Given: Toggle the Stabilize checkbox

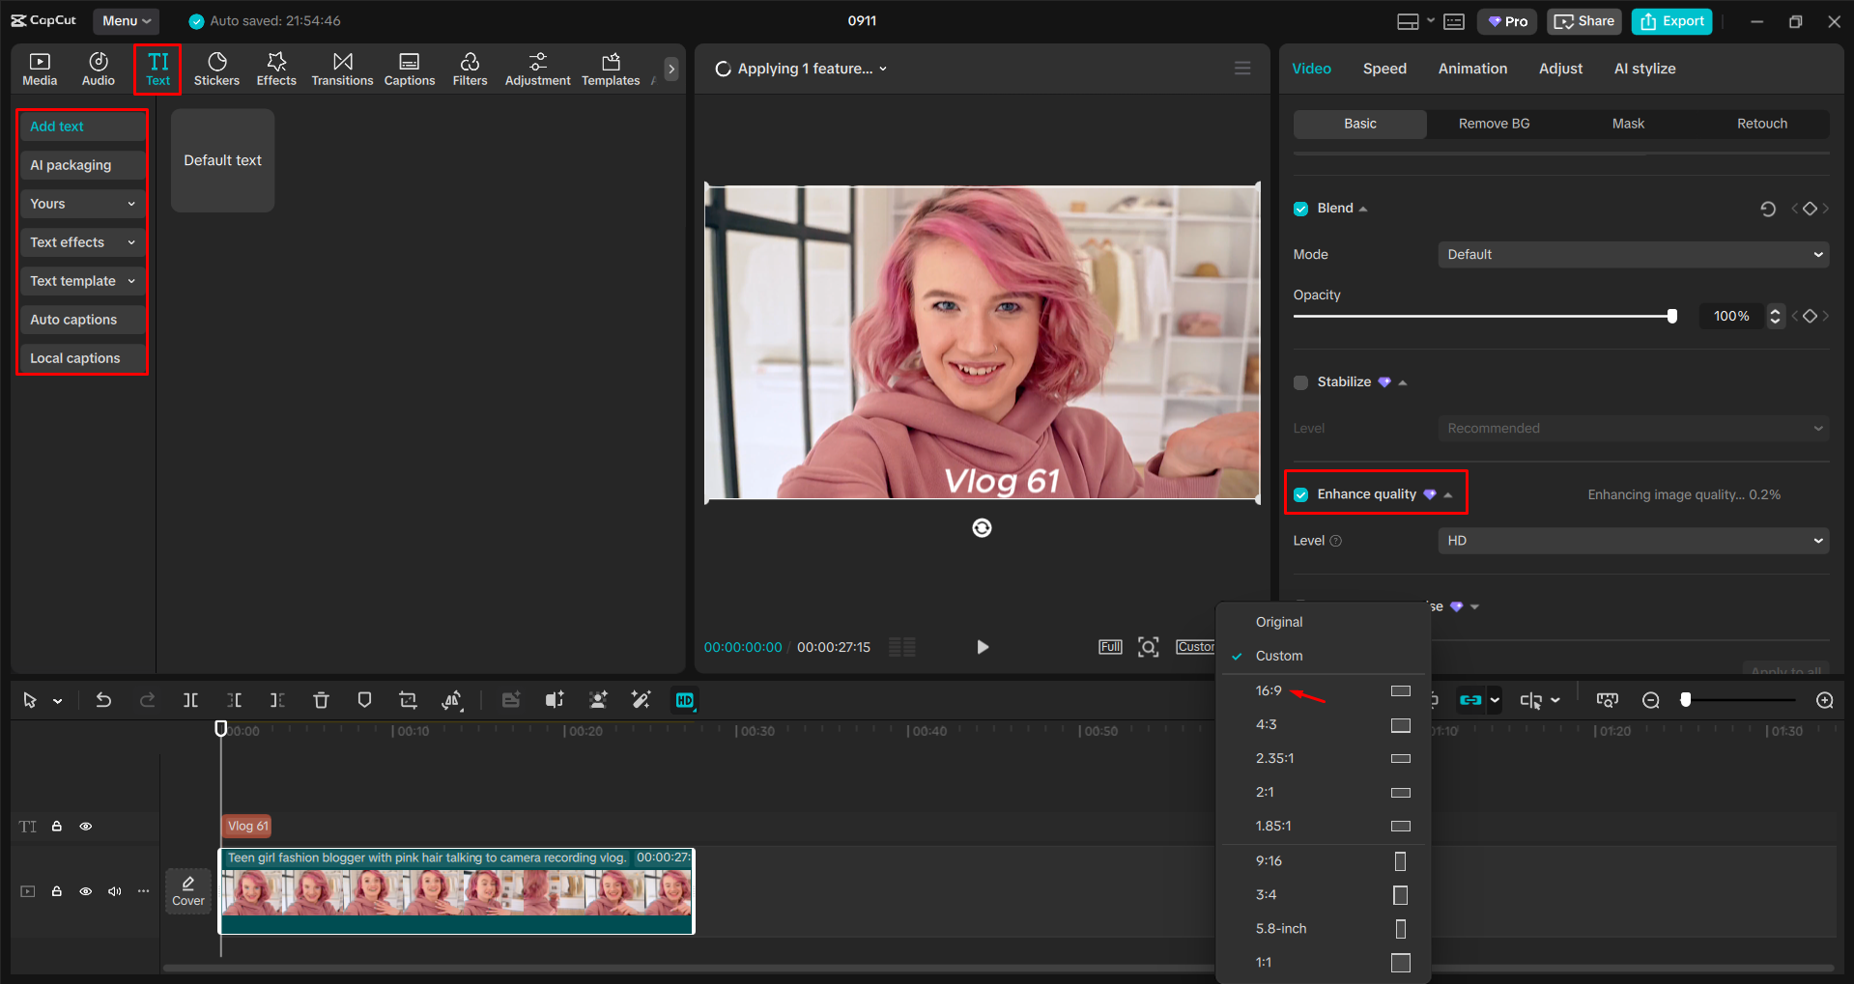Looking at the screenshot, I should pos(1300,382).
